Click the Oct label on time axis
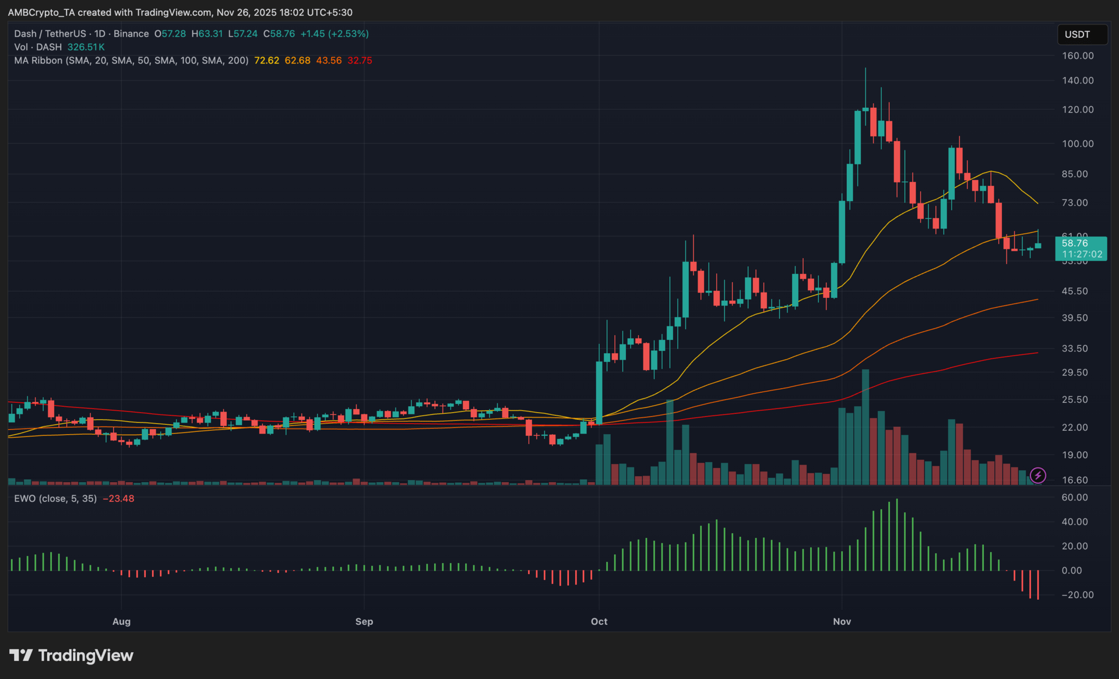The width and height of the screenshot is (1119, 679). (599, 621)
